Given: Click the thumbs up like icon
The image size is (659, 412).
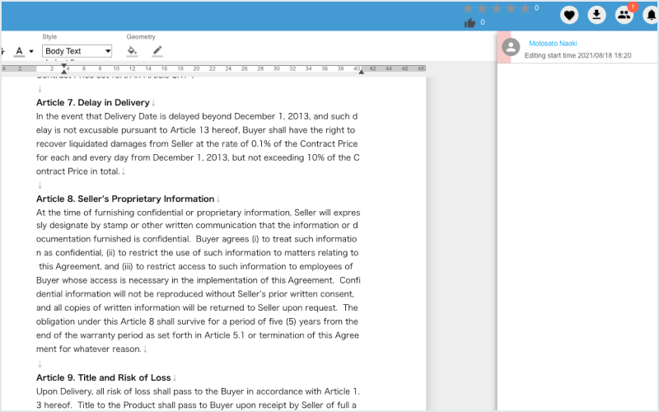Looking at the screenshot, I should 470,23.
